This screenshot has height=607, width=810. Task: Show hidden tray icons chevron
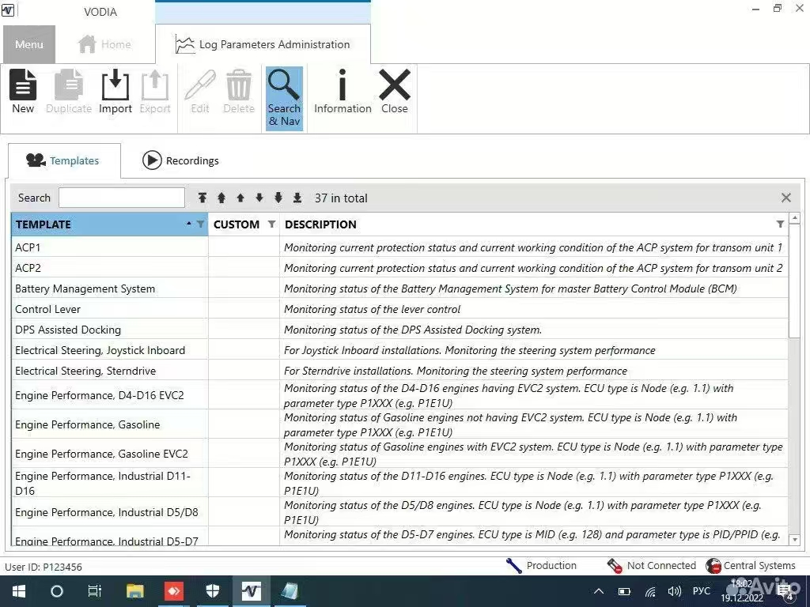pyautogui.click(x=599, y=591)
